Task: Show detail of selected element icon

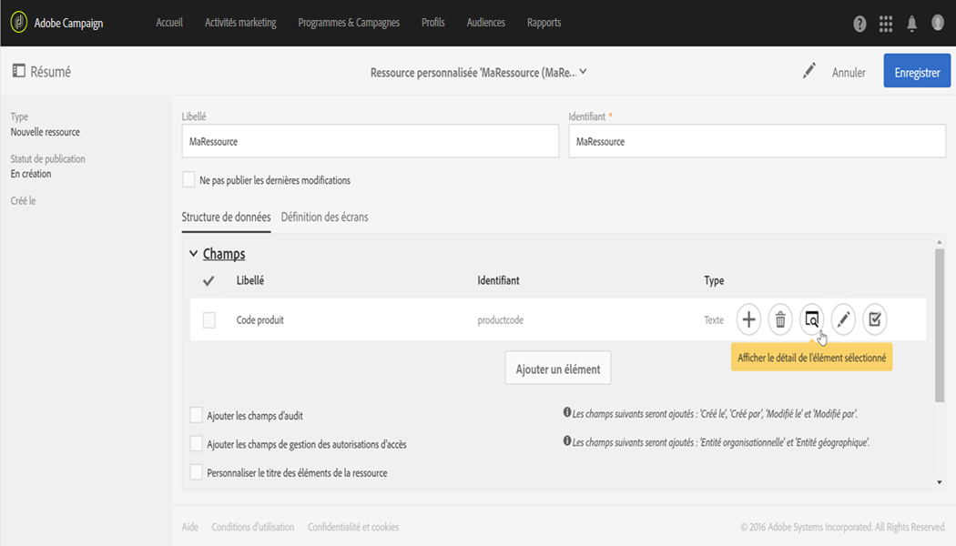Action: [x=811, y=319]
